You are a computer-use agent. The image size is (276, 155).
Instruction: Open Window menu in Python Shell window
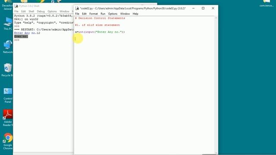(64, 12)
